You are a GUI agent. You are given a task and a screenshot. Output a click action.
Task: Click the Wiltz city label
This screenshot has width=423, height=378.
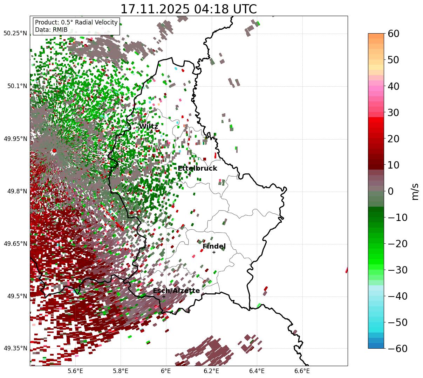[x=149, y=126]
